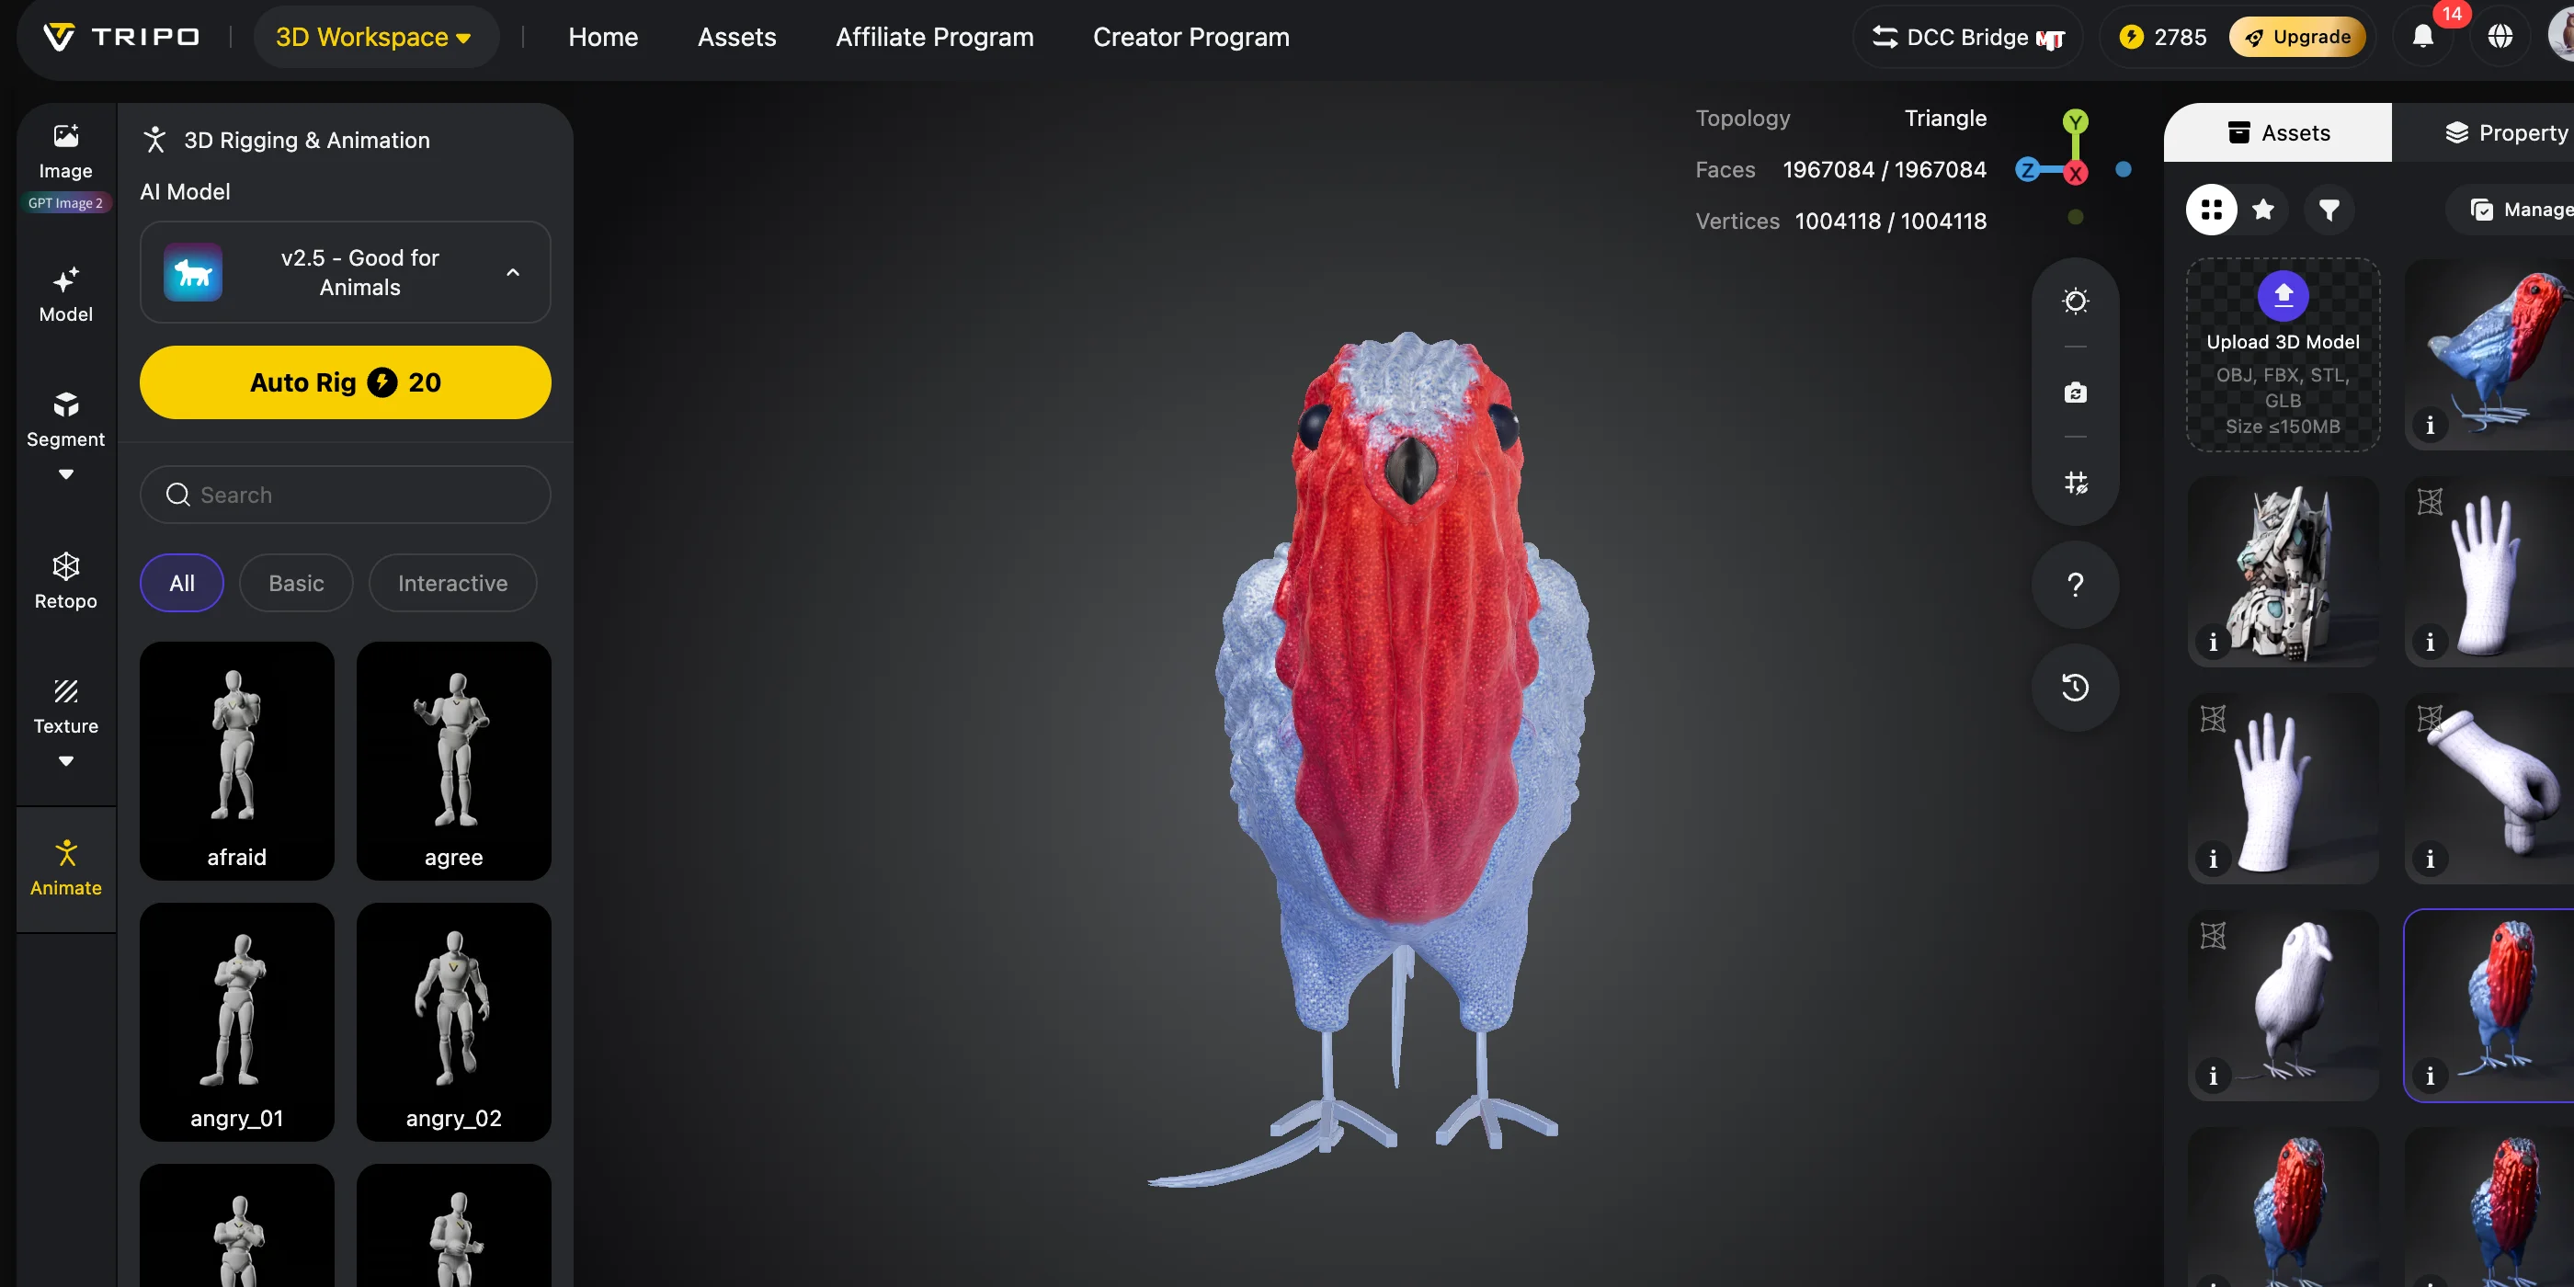Screen dimensions: 2574x1287
Task: Select the Texture tool in sidebar
Action: 66,708
